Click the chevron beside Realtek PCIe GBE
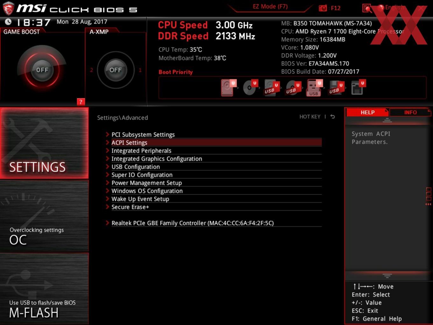This screenshot has width=433, height=325. coord(108,223)
